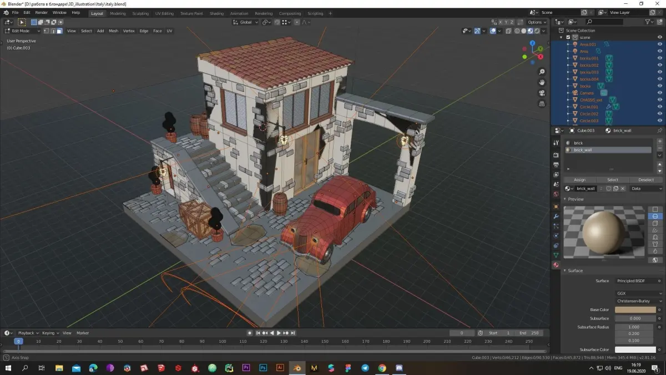Open the Render menu
The width and height of the screenshot is (666, 375).
coord(42,12)
